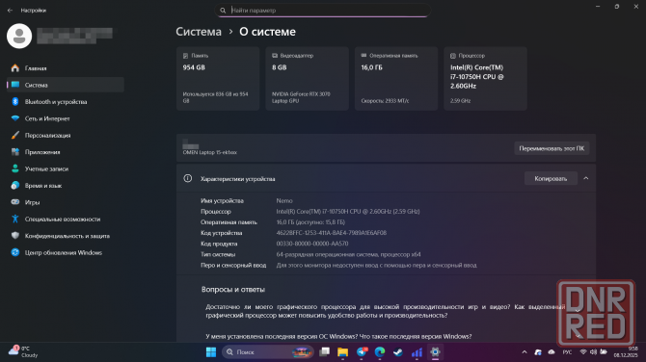Viewport: 646px width, 362px height.
Task: Click Переименовать этот ПК button
Action: tap(552, 148)
